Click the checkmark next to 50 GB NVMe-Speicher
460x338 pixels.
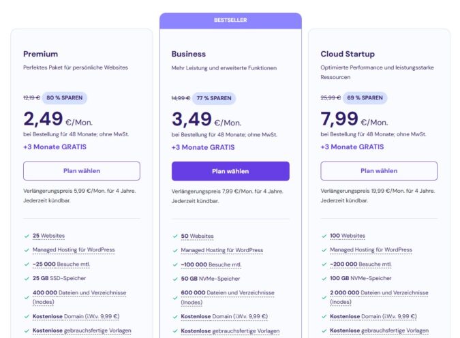coord(175,278)
